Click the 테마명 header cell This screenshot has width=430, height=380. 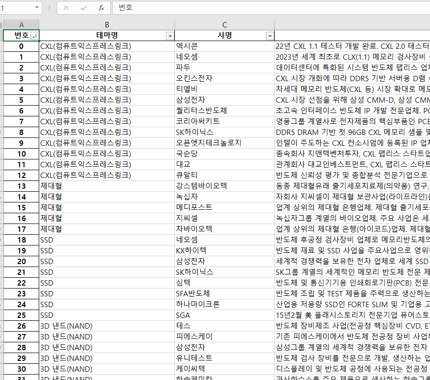point(107,35)
